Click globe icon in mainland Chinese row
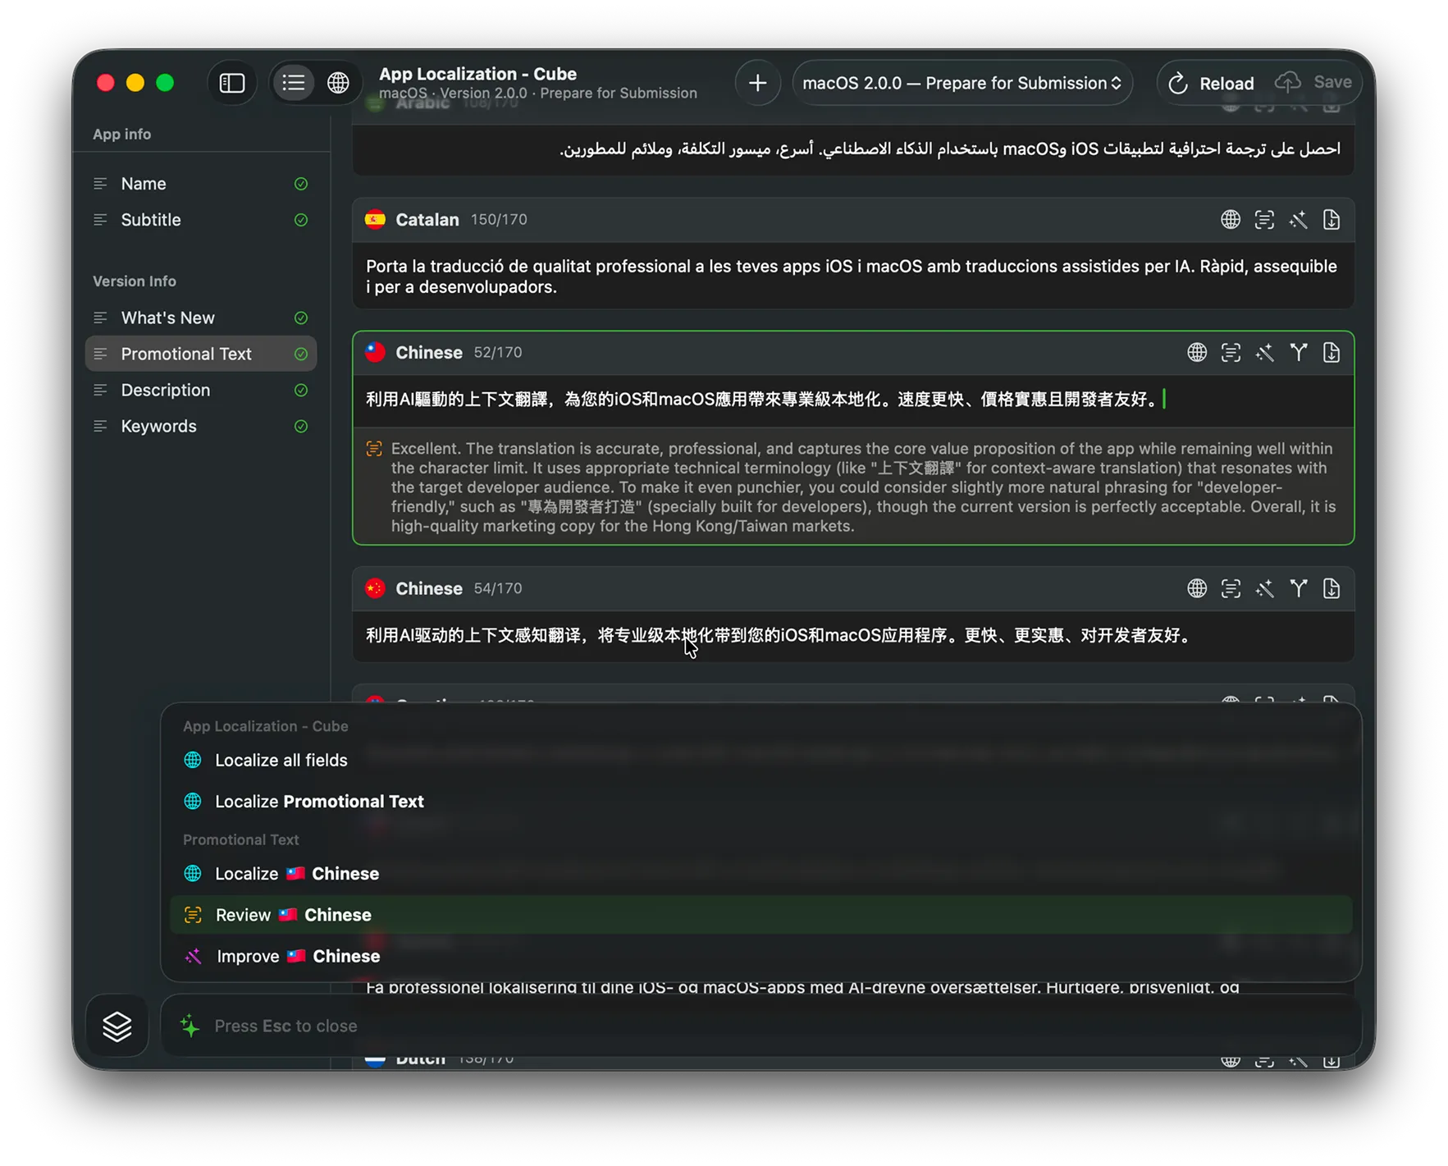Image resolution: width=1448 pixels, height=1166 pixels. click(x=1196, y=588)
